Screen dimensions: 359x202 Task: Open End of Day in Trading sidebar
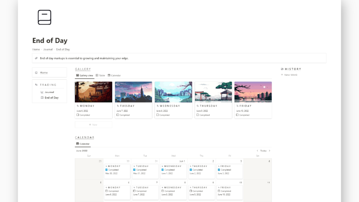51,98
